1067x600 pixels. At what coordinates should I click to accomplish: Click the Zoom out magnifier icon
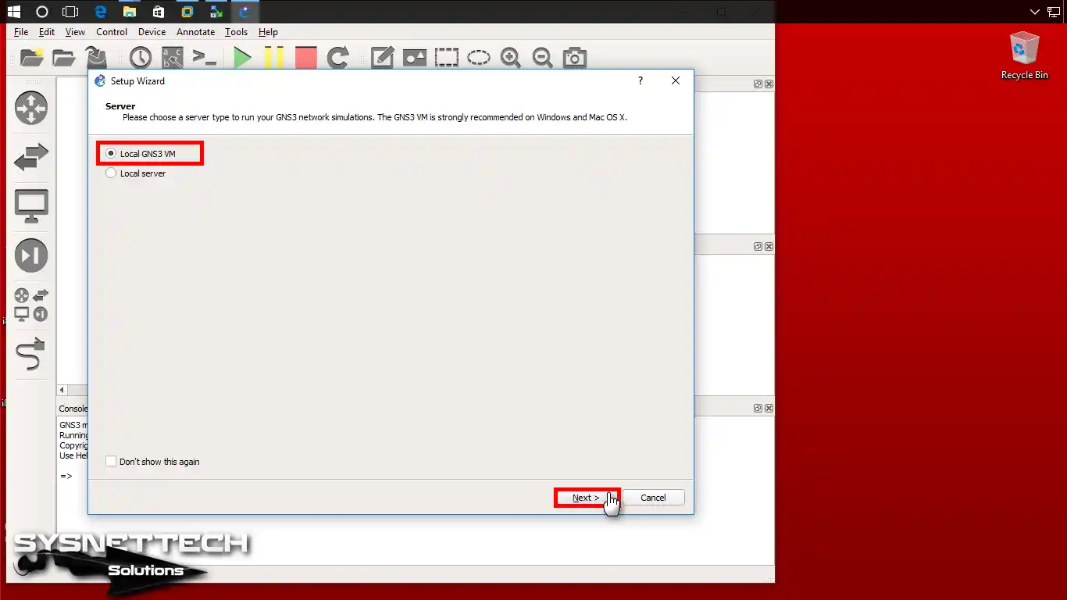pos(542,58)
